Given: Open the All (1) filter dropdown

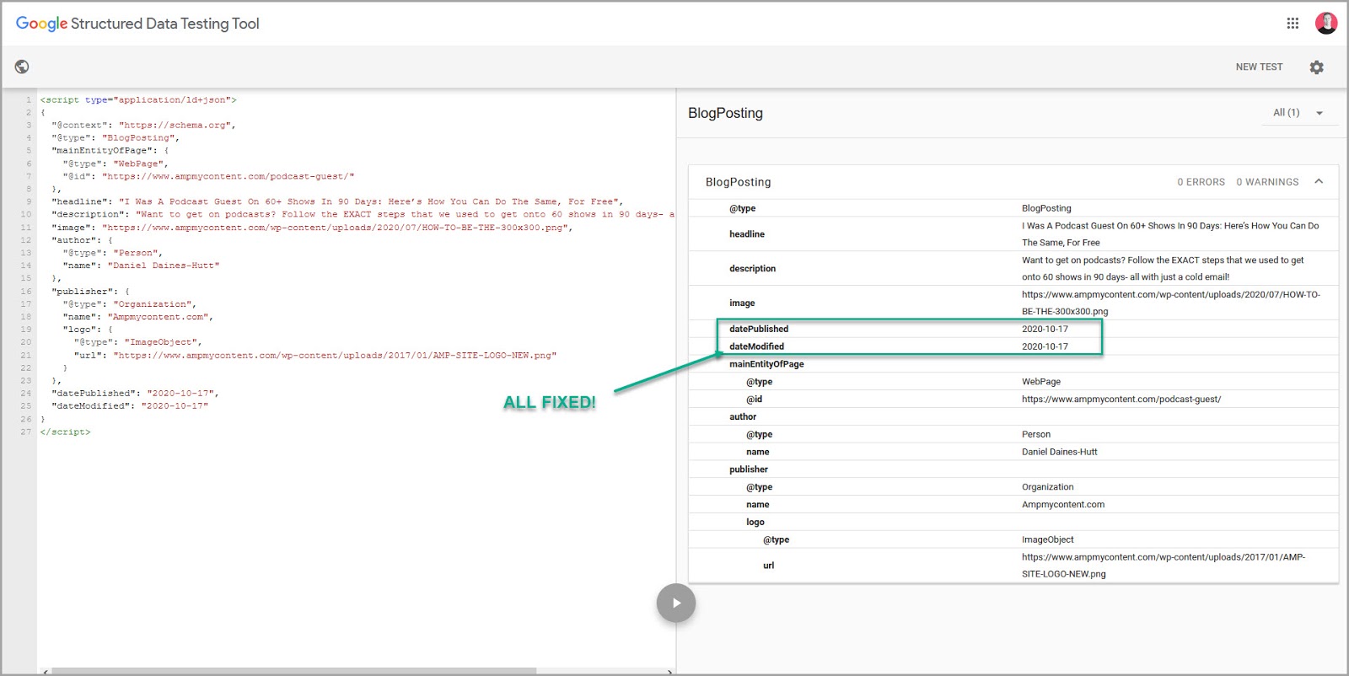Looking at the screenshot, I should coord(1298,113).
